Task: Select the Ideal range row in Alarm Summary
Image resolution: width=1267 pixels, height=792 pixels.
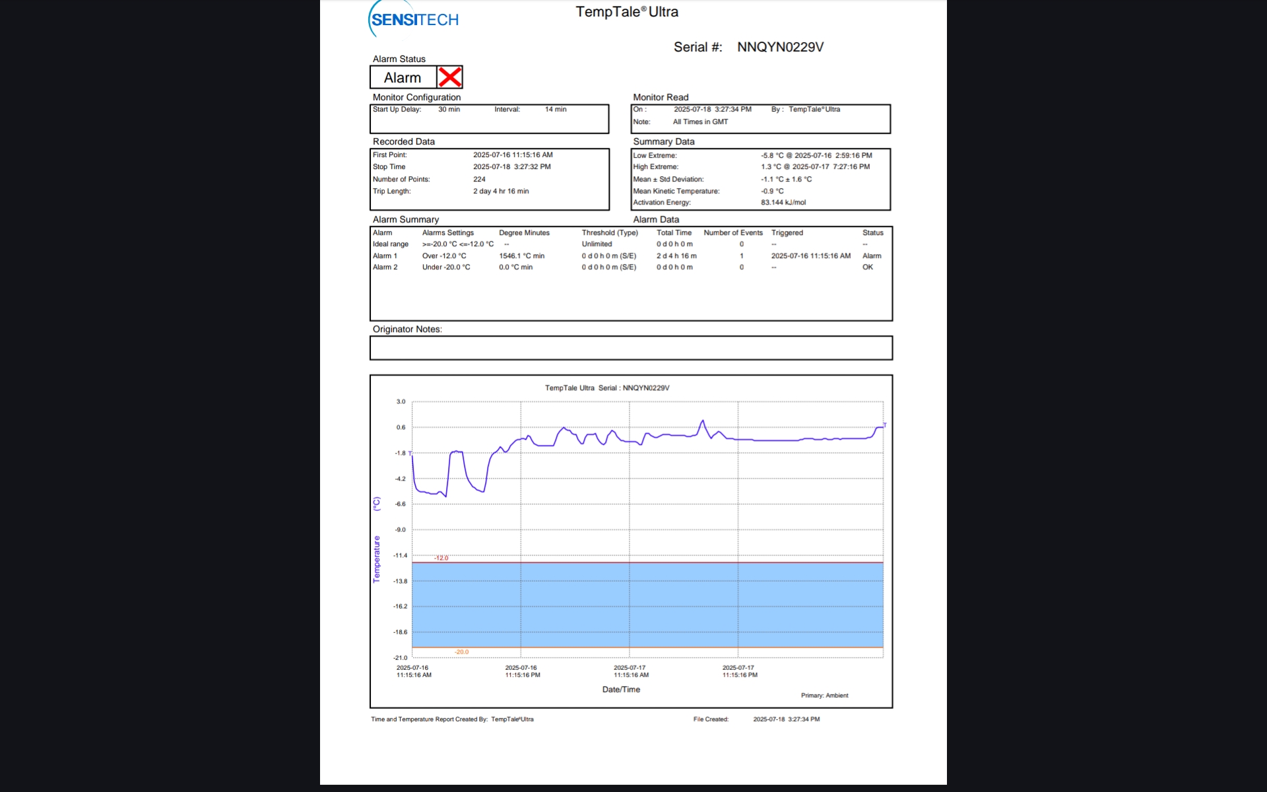Action: (390, 244)
